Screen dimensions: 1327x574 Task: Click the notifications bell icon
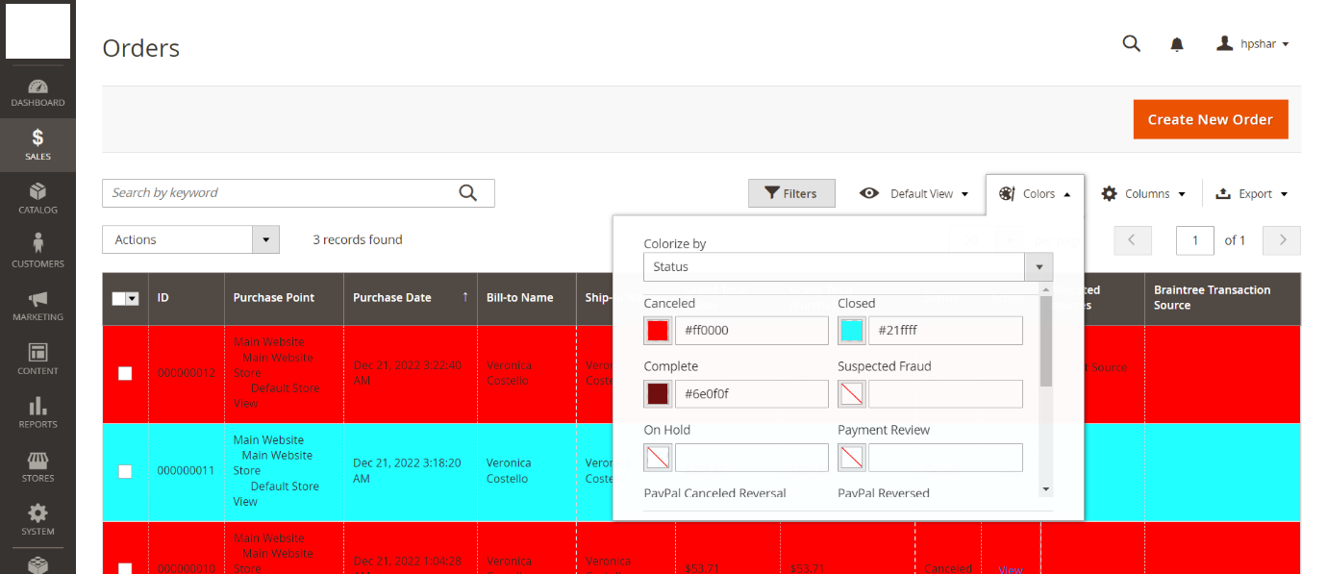pos(1176,44)
